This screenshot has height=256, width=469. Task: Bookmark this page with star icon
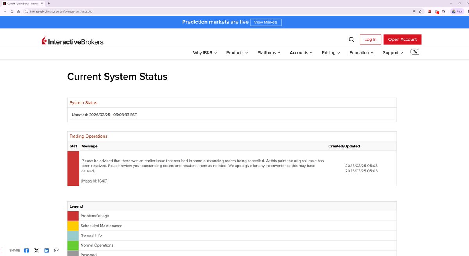click(x=420, y=11)
